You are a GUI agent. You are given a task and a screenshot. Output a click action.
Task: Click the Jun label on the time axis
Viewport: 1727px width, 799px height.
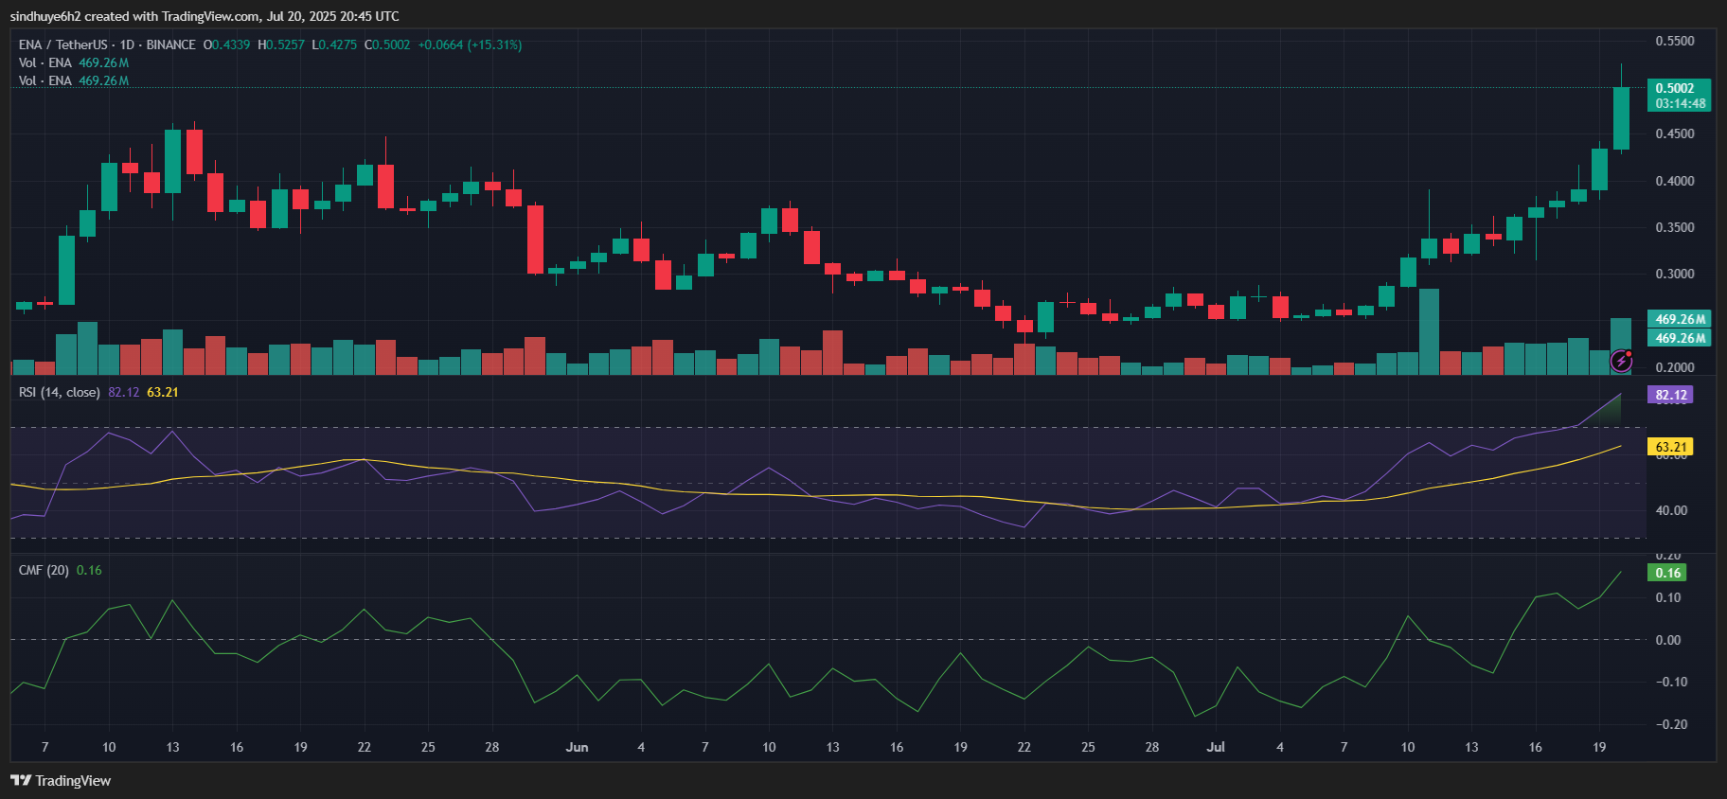pos(577,747)
